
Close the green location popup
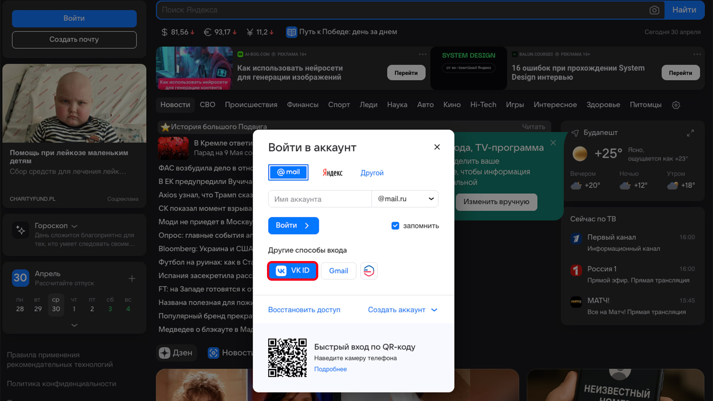tap(553, 143)
